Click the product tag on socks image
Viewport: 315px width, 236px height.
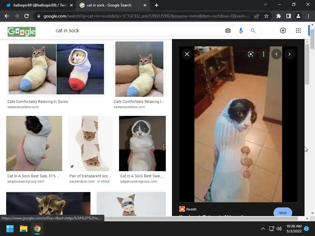pyautogui.click(x=72, y=166)
